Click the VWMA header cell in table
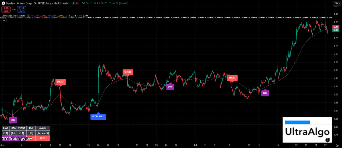 pyautogui.click(x=22, y=128)
